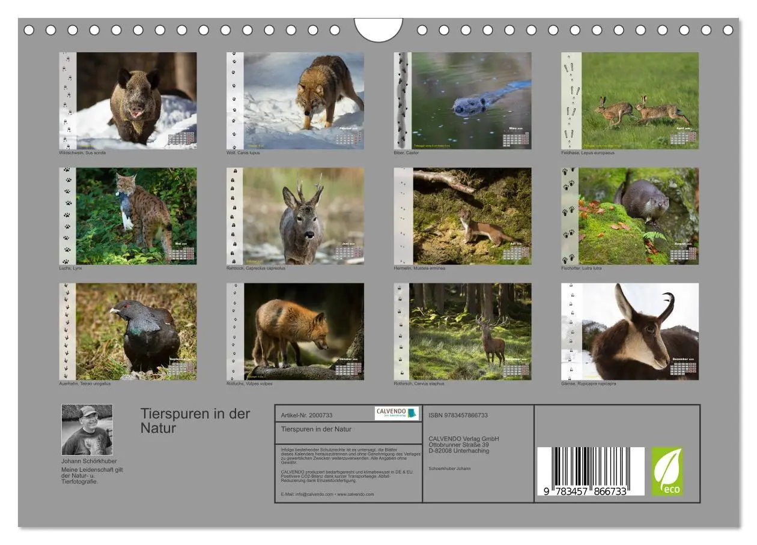
Task: Click 'Schoerkhuber Johann' small text
Action: pyautogui.click(x=449, y=468)
